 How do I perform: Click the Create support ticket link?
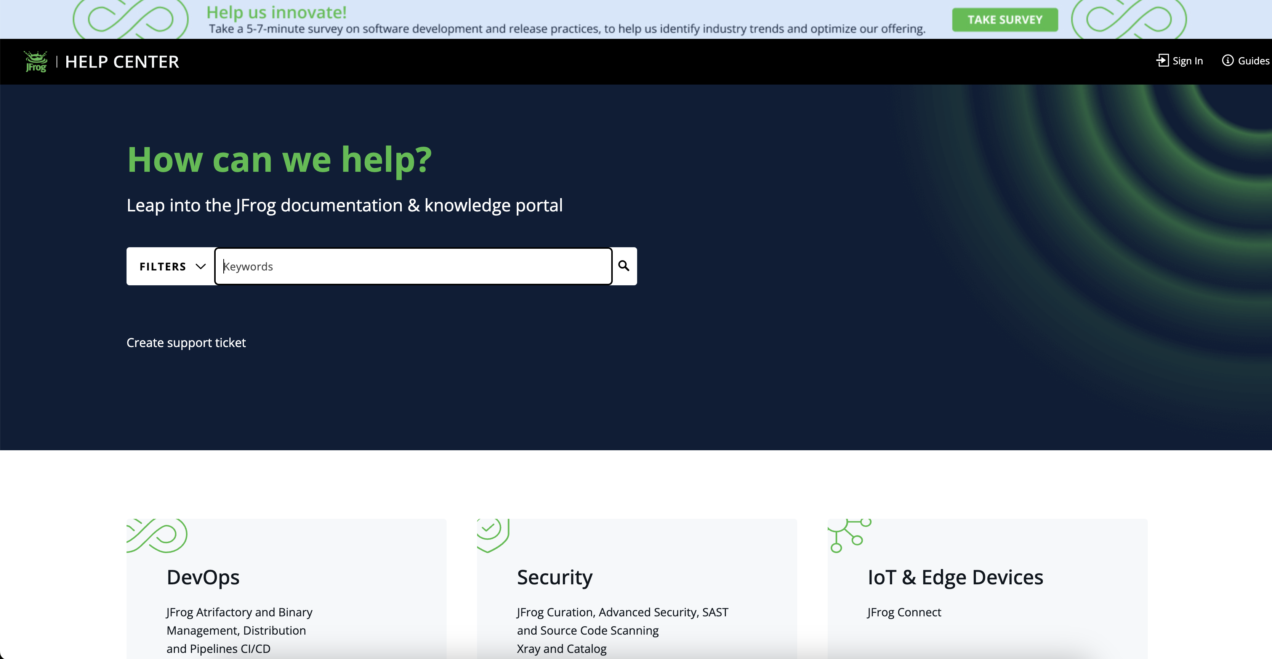pyautogui.click(x=186, y=342)
